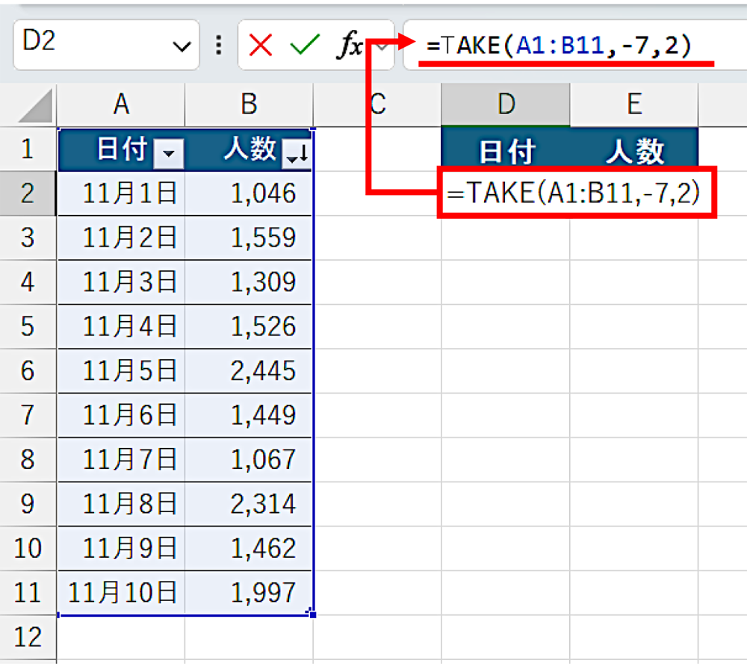The image size is (747, 666).
Task: Select all cells with the corner triangle
Action: 35,106
